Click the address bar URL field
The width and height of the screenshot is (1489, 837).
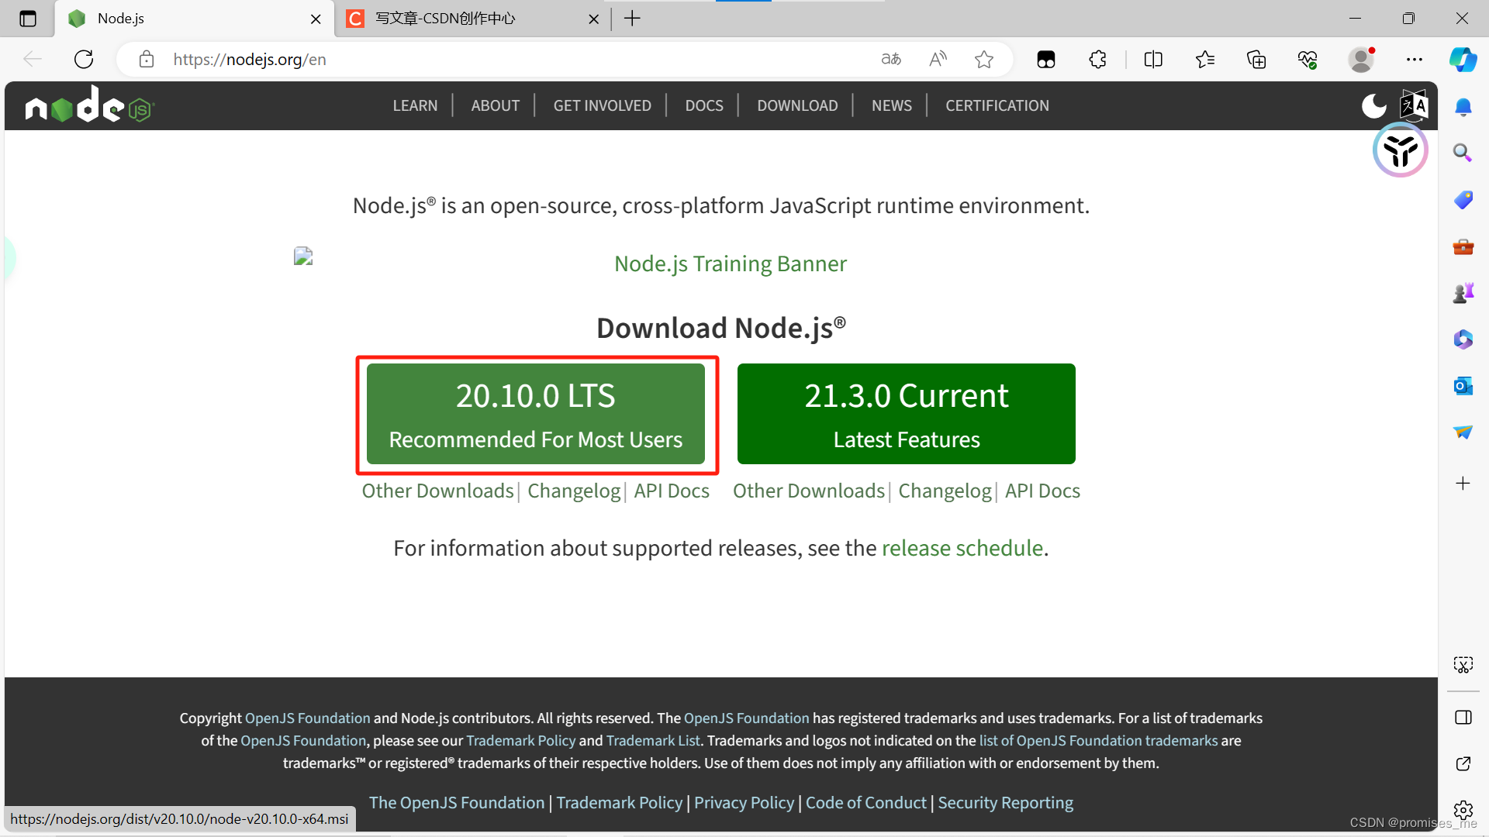click(x=512, y=59)
